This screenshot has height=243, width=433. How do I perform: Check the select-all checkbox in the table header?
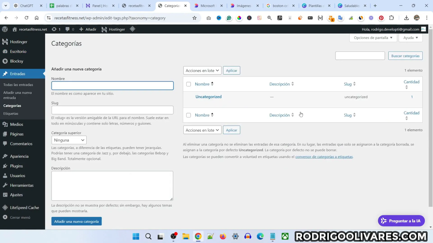click(188, 84)
